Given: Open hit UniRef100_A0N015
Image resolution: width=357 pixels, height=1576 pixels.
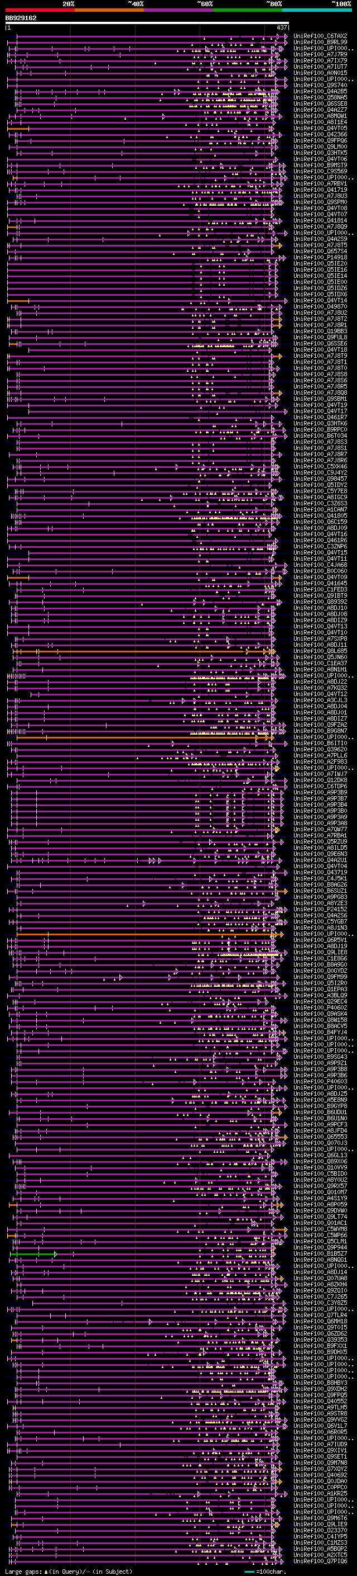Looking at the screenshot, I should coord(320,73).
